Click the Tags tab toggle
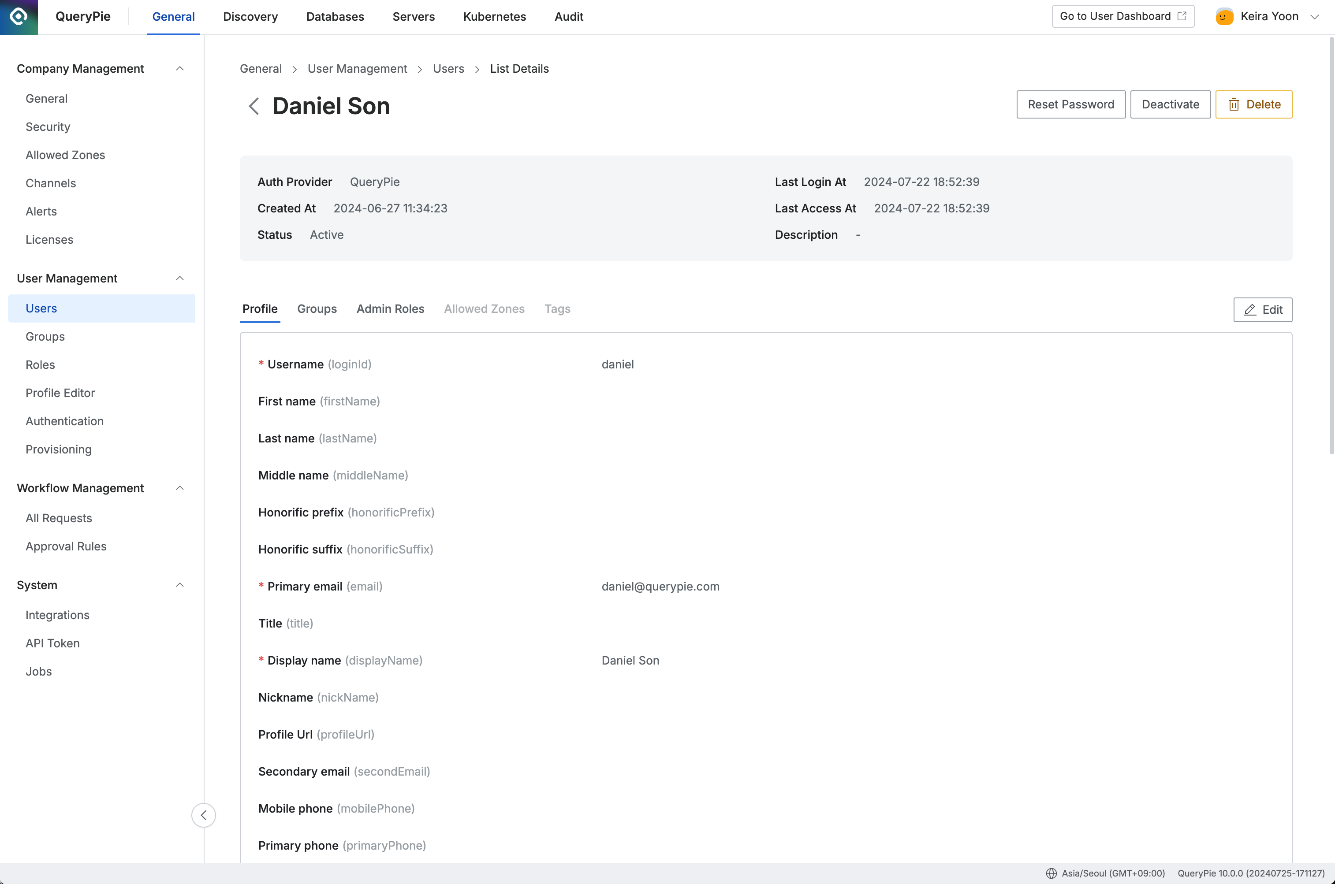 [x=557, y=309]
